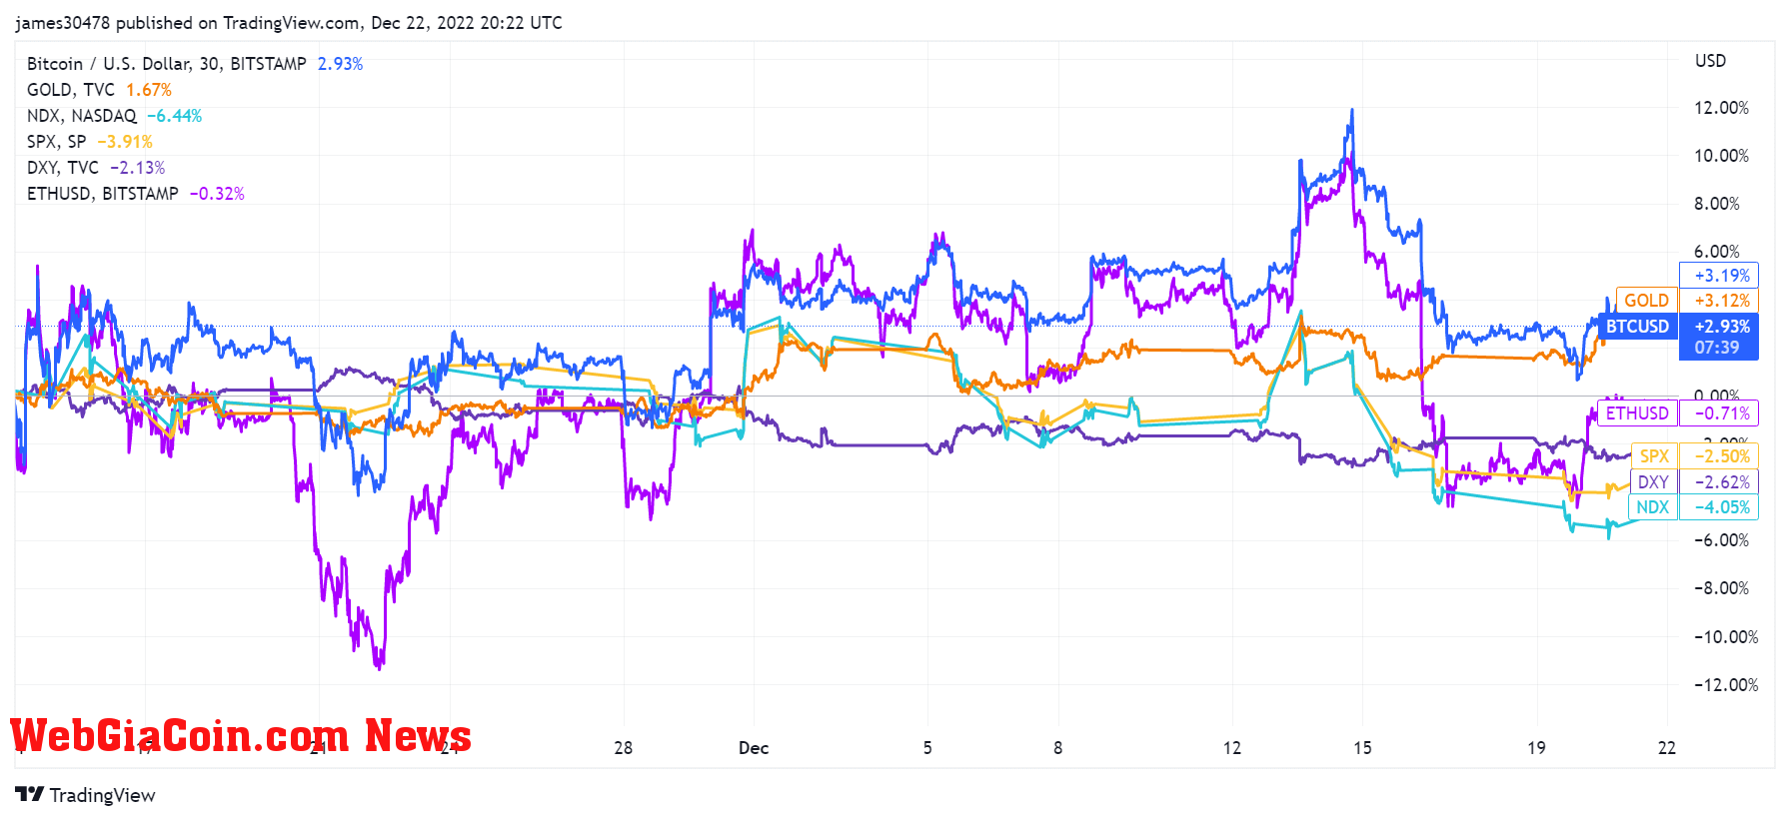Click the 22 date label on time axis
1790x821 pixels.
coord(1667,748)
